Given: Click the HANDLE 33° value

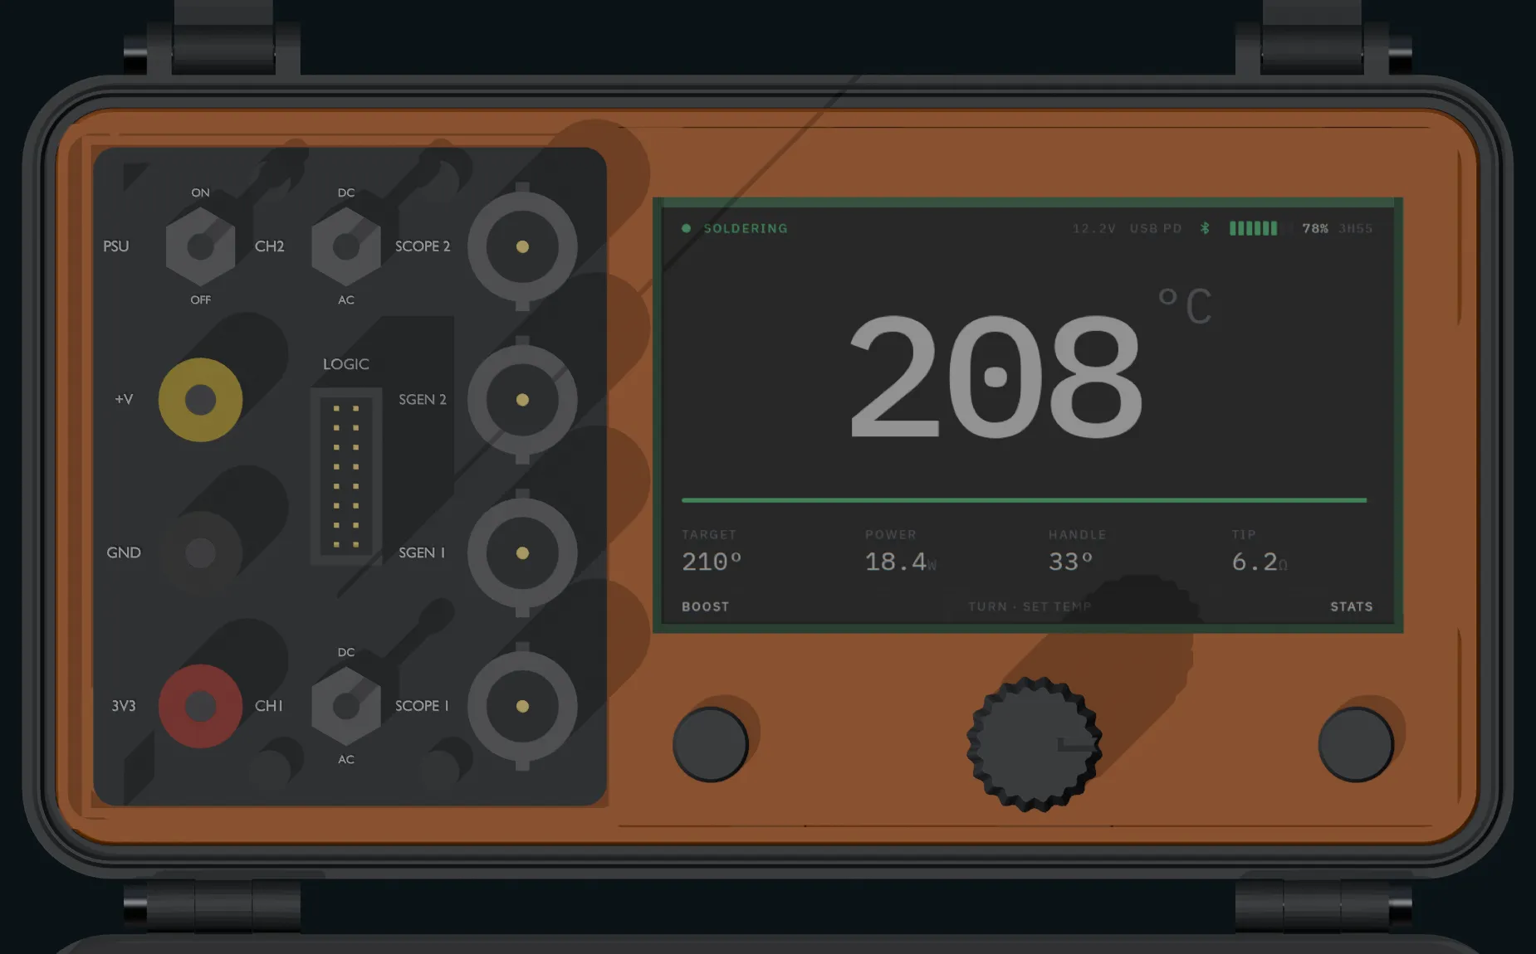Looking at the screenshot, I should (x=1071, y=562).
